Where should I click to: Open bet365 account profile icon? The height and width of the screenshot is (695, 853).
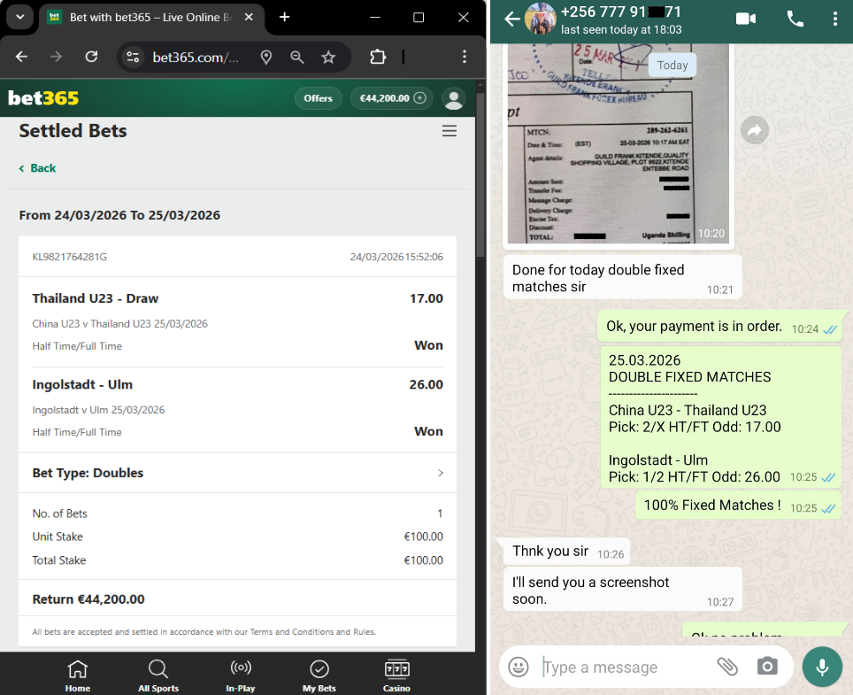click(x=454, y=98)
